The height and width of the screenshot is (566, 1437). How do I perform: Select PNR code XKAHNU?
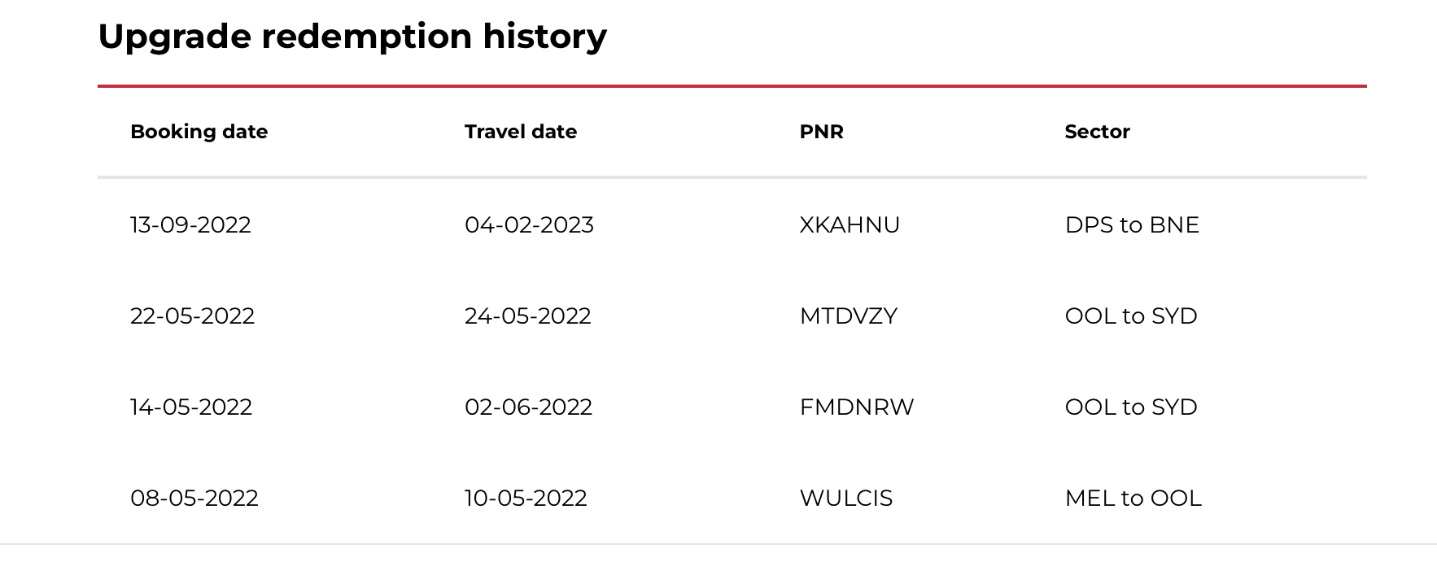click(x=850, y=224)
